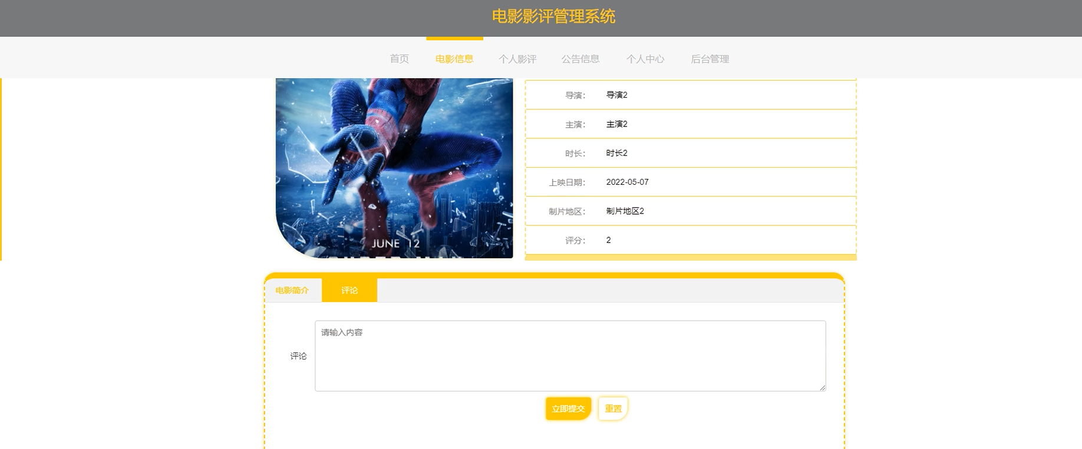Screen dimensions: 1082x449
Task: Click the 评论 label beside the textarea
Action: coord(298,356)
